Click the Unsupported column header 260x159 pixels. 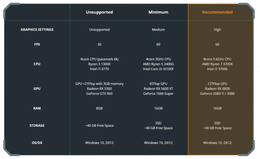pos(99,12)
